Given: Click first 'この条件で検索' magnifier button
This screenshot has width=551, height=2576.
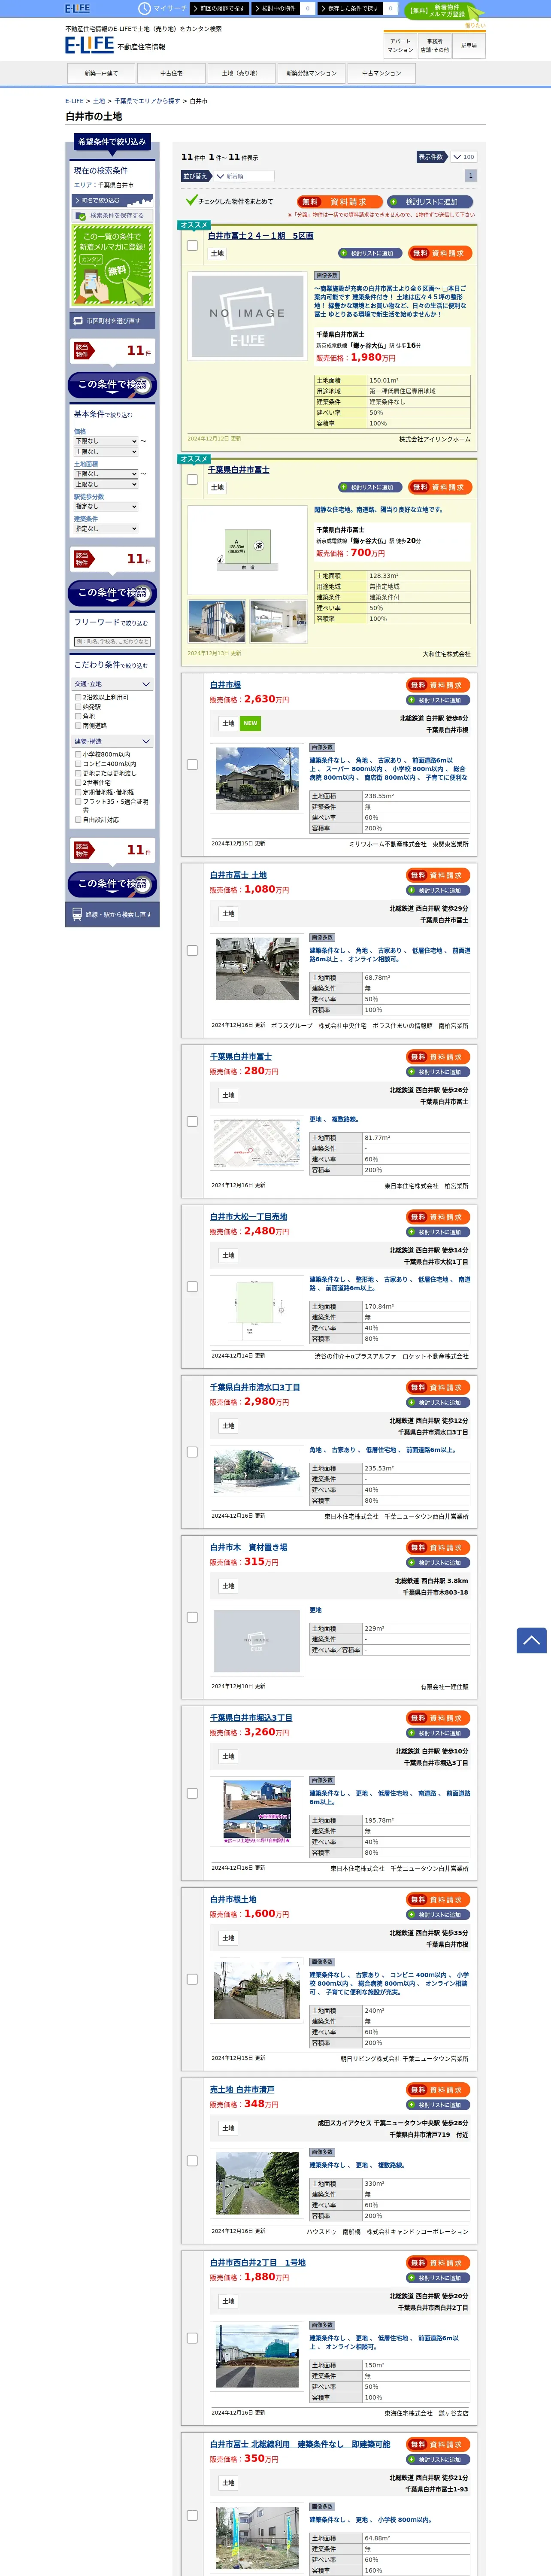Looking at the screenshot, I should click(x=112, y=385).
